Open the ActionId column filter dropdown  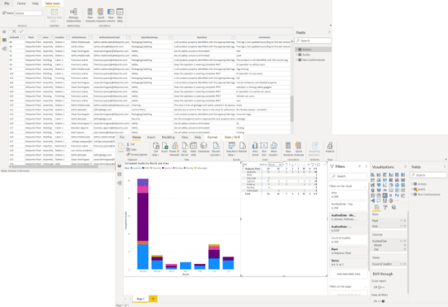tap(22, 37)
